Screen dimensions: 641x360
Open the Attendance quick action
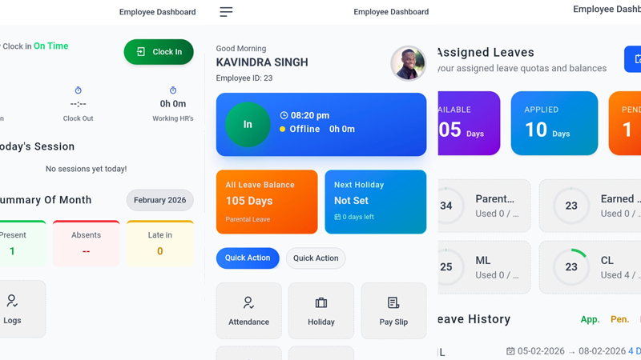pos(249,311)
